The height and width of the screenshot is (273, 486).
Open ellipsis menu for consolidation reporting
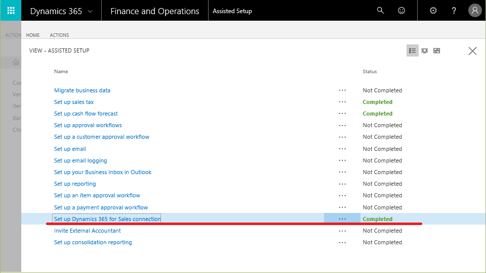[342, 243]
